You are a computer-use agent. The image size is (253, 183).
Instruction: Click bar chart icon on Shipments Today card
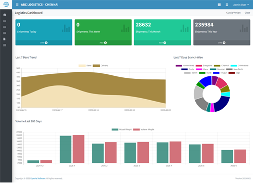point(66,28)
